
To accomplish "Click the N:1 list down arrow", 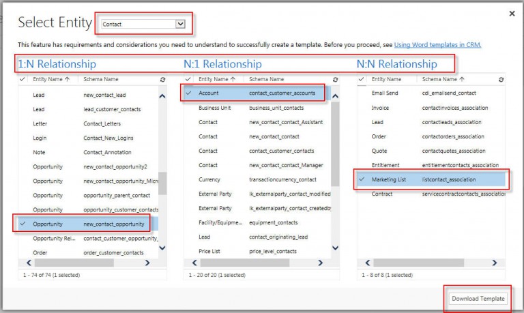I will 335,248.
